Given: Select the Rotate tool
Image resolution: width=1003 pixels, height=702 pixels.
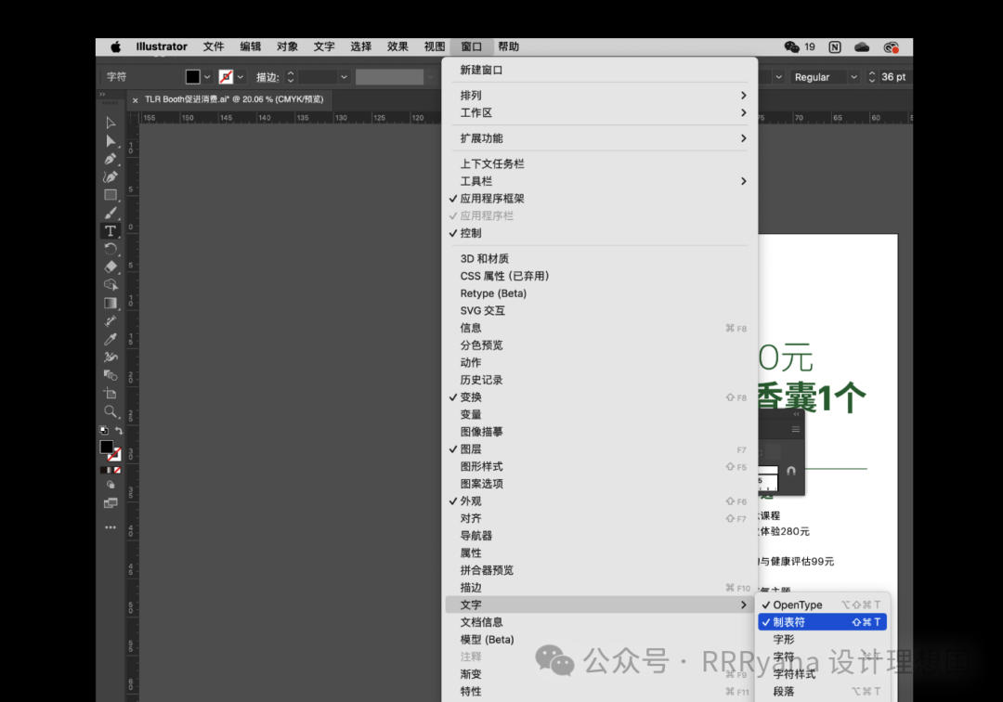Looking at the screenshot, I should click(111, 249).
